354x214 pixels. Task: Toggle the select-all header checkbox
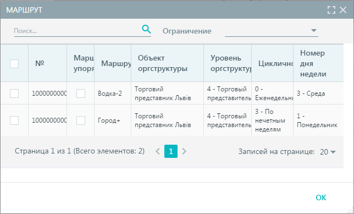[14, 64]
